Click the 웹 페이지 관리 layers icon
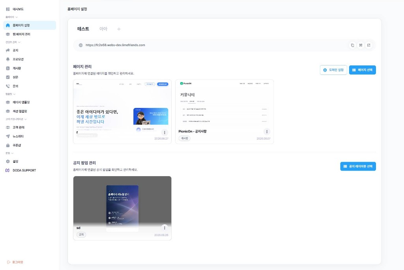Viewport: 404px width, 270px height. pos(8,34)
